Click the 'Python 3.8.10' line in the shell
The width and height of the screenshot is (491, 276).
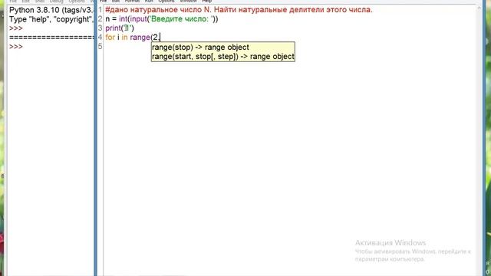(51, 10)
